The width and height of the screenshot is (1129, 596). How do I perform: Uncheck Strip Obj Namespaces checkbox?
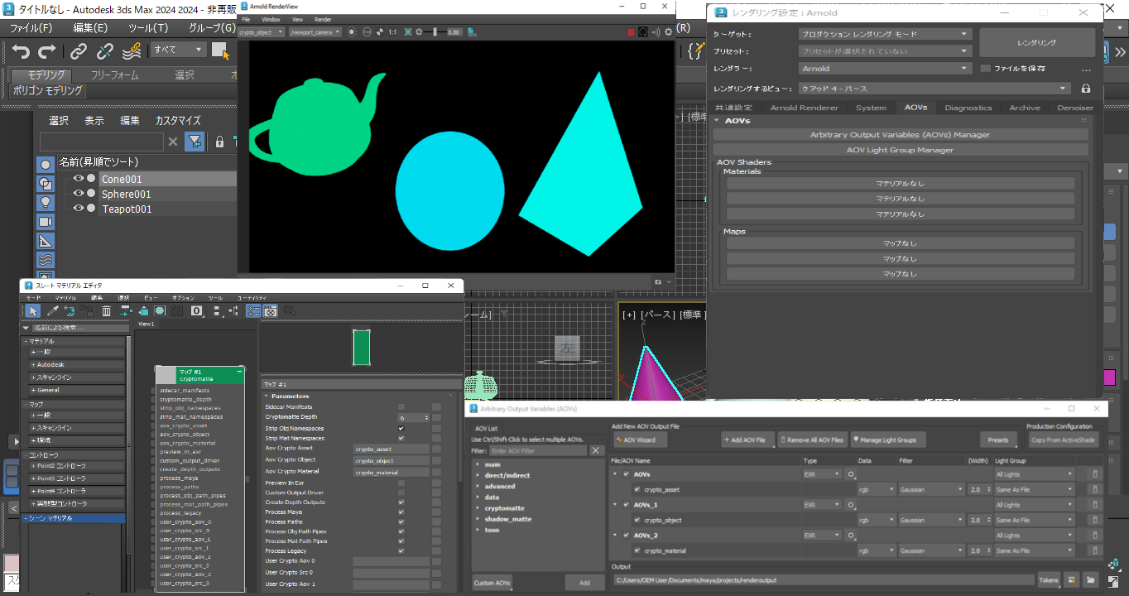[x=401, y=428]
